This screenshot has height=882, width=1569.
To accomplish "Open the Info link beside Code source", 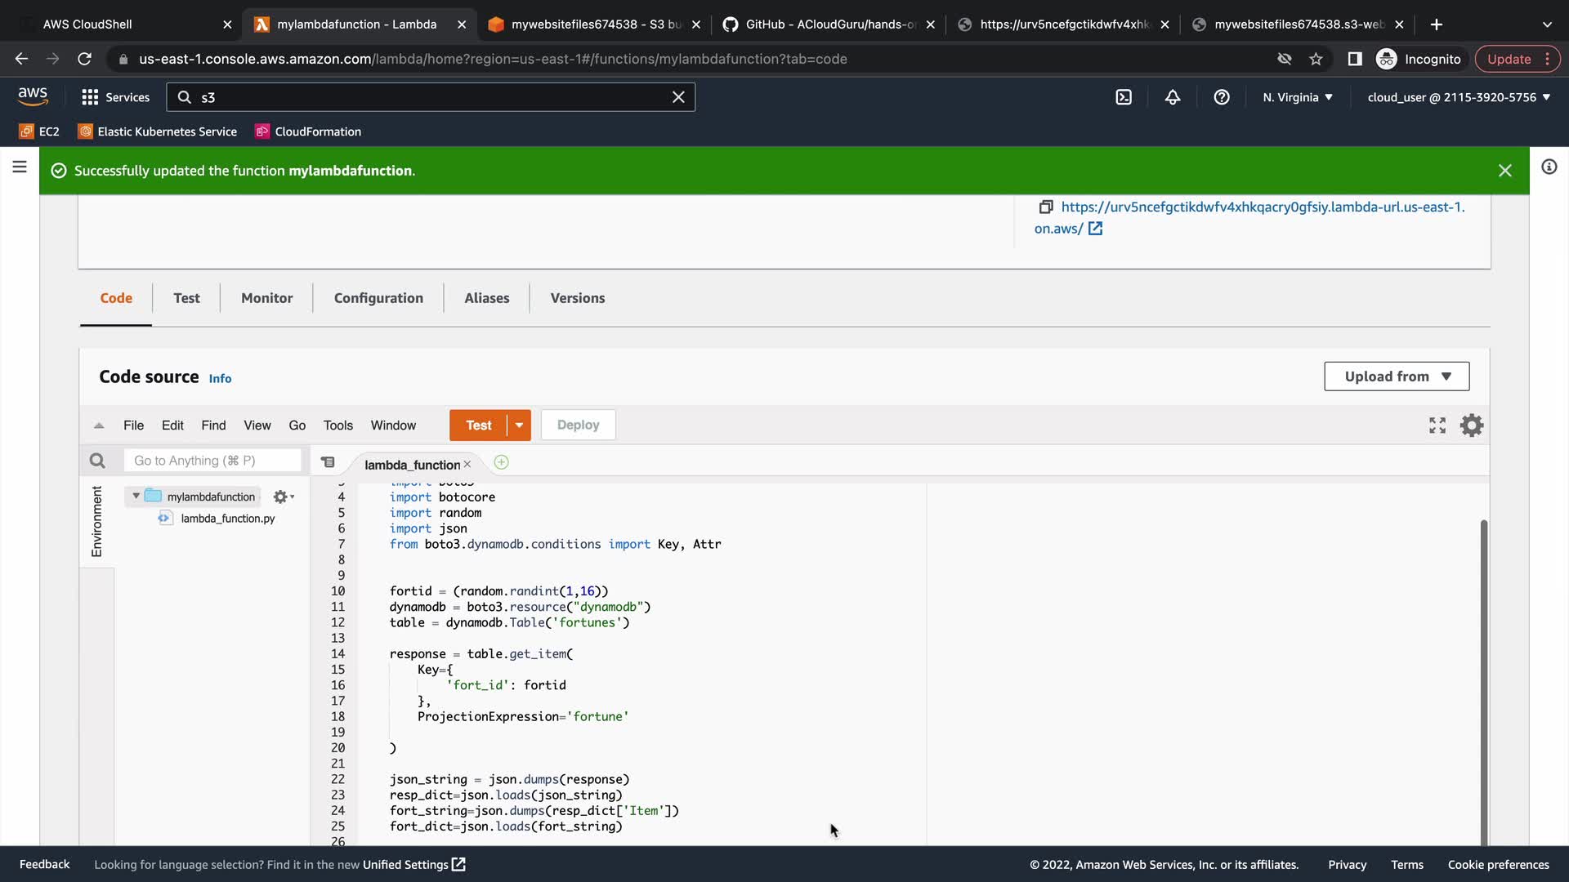I will pyautogui.click(x=220, y=379).
